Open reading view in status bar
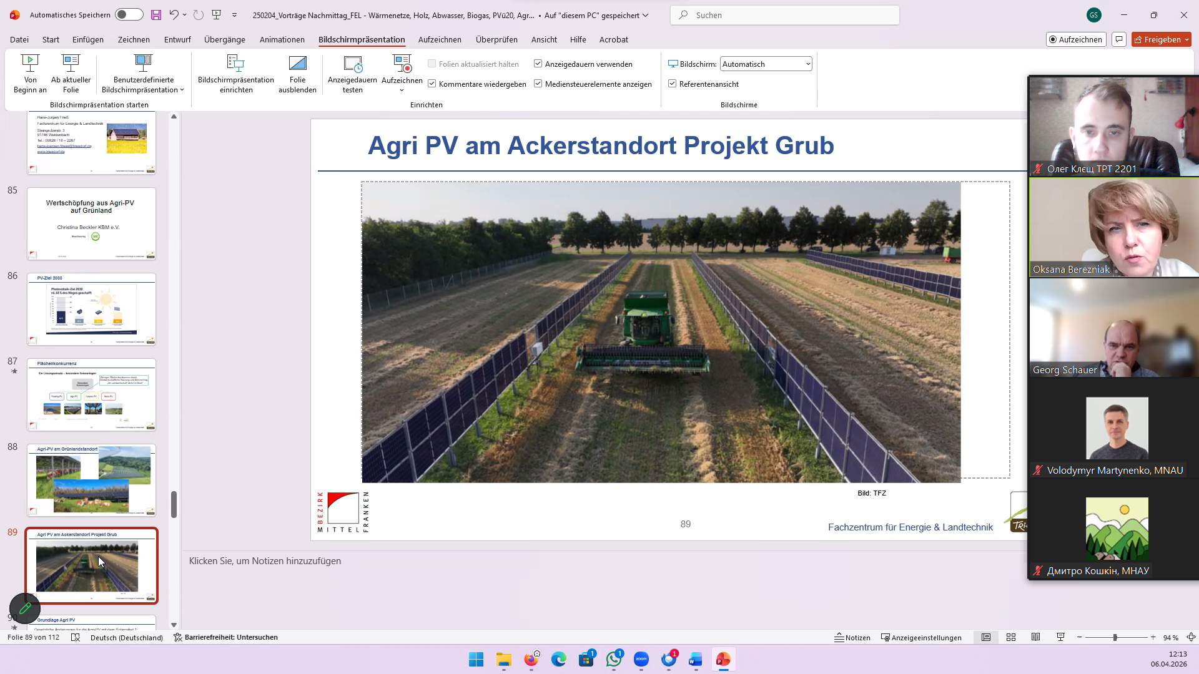This screenshot has width=1199, height=674. pos(1035,637)
